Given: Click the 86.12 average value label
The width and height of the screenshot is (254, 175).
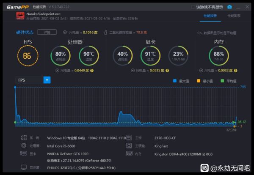Looking at the screenshot, I should 242,122.
